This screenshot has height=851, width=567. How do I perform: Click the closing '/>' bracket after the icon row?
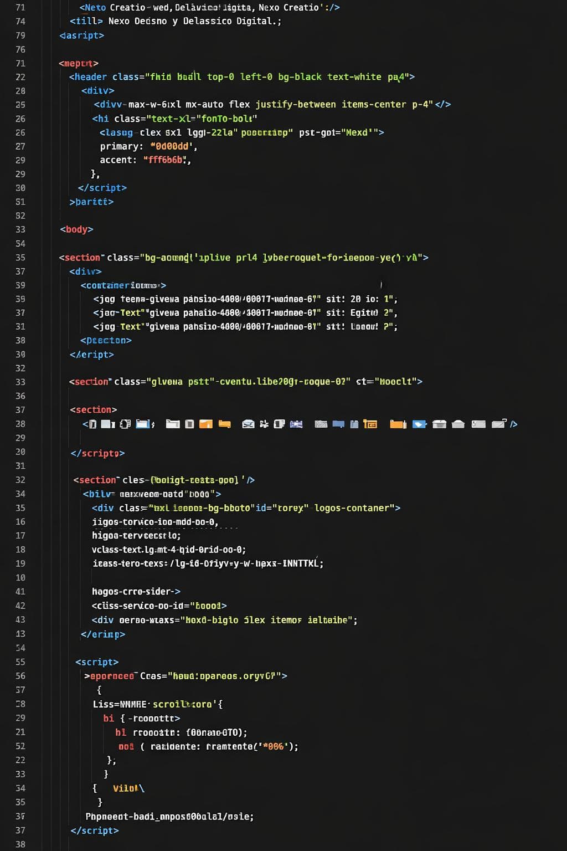click(x=514, y=424)
